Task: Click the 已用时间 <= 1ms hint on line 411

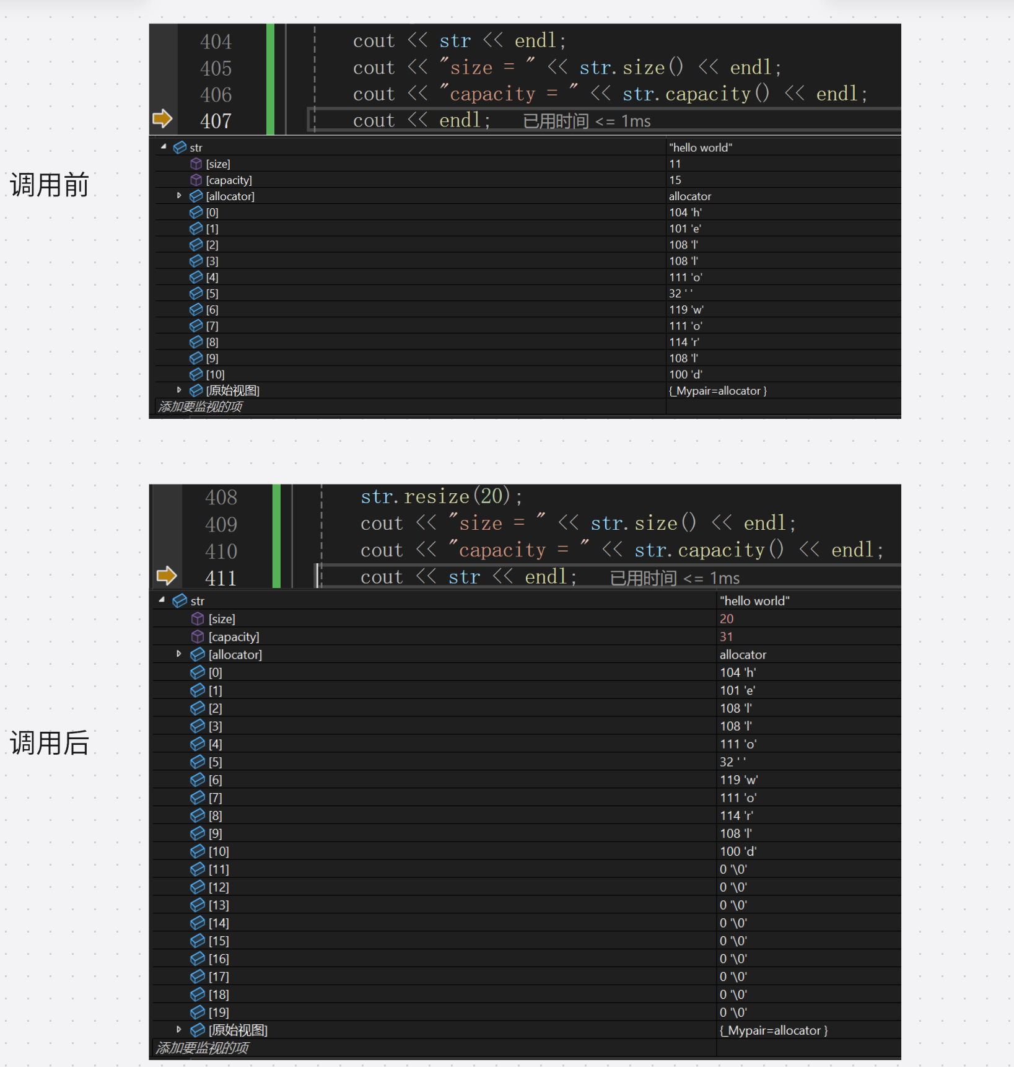Action: tap(675, 578)
